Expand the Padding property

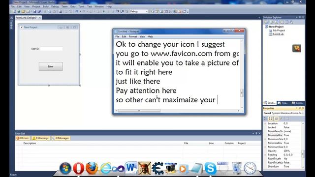click(x=265, y=155)
